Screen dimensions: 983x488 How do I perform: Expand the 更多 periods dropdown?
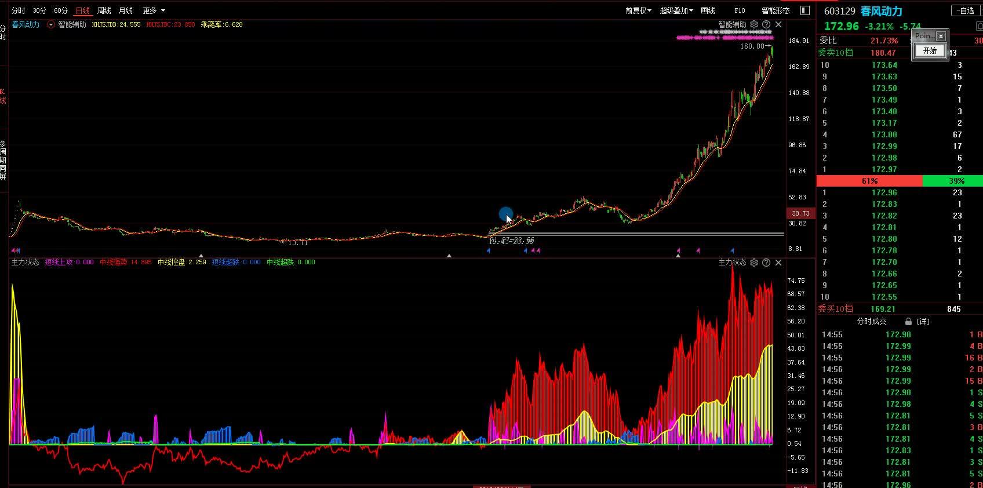pyautogui.click(x=154, y=10)
